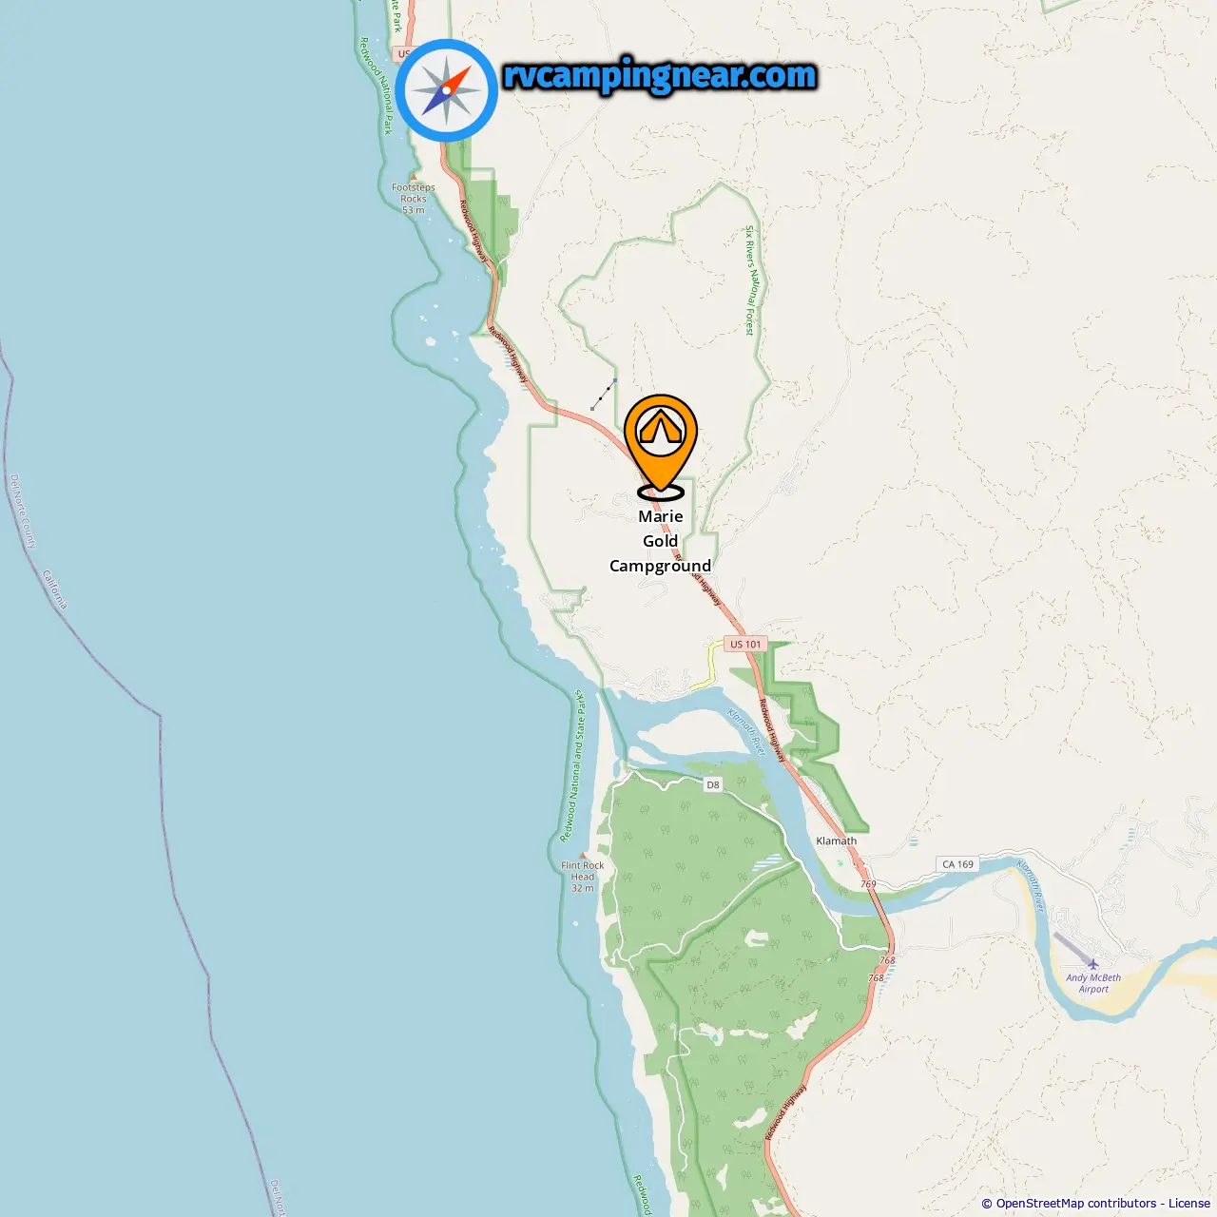
Task: Click the Klamath River label near the mouth
Action: coord(747,732)
